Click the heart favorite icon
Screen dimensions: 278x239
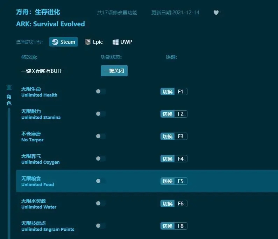216,13
